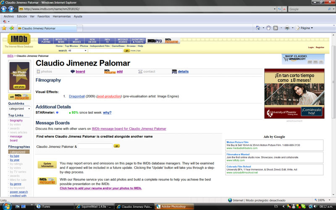
Task: Expand the Página menu dropdown
Action: tap(312, 28)
